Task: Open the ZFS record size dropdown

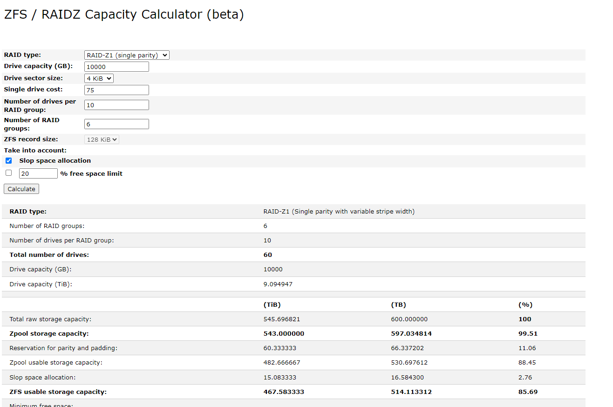Action: pyautogui.click(x=102, y=139)
